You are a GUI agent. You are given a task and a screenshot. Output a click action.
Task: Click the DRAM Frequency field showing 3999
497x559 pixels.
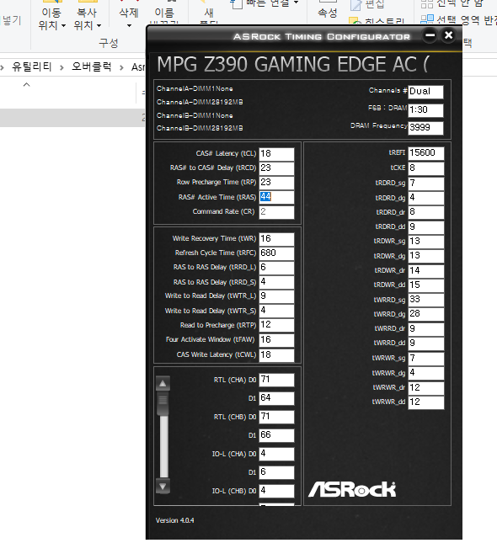(x=425, y=128)
